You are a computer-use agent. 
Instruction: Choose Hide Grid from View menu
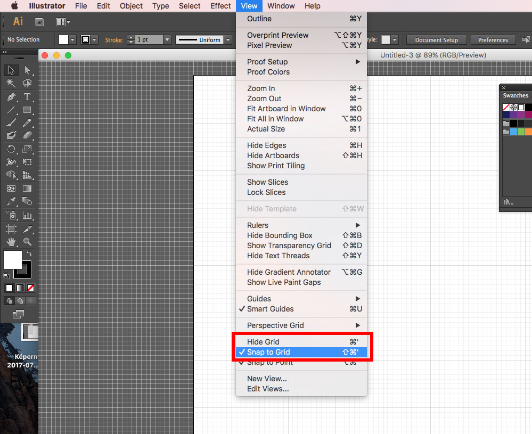point(263,342)
